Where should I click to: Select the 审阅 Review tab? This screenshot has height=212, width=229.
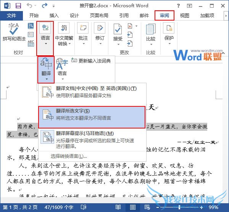click(164, 16)
